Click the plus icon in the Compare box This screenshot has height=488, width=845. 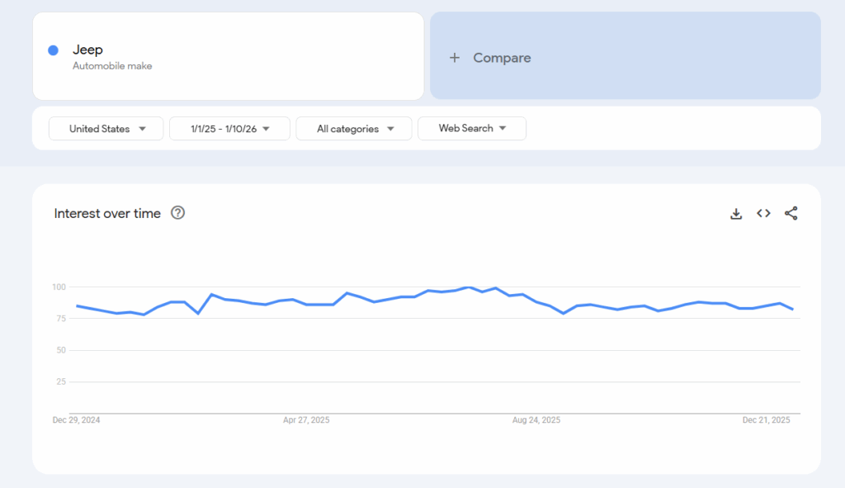[x=454, y=57]
